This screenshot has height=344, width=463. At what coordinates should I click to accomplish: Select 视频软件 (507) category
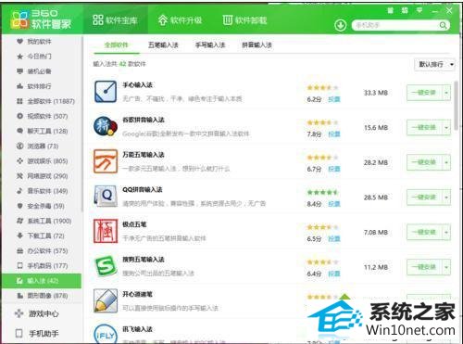(x=42, y=116)
